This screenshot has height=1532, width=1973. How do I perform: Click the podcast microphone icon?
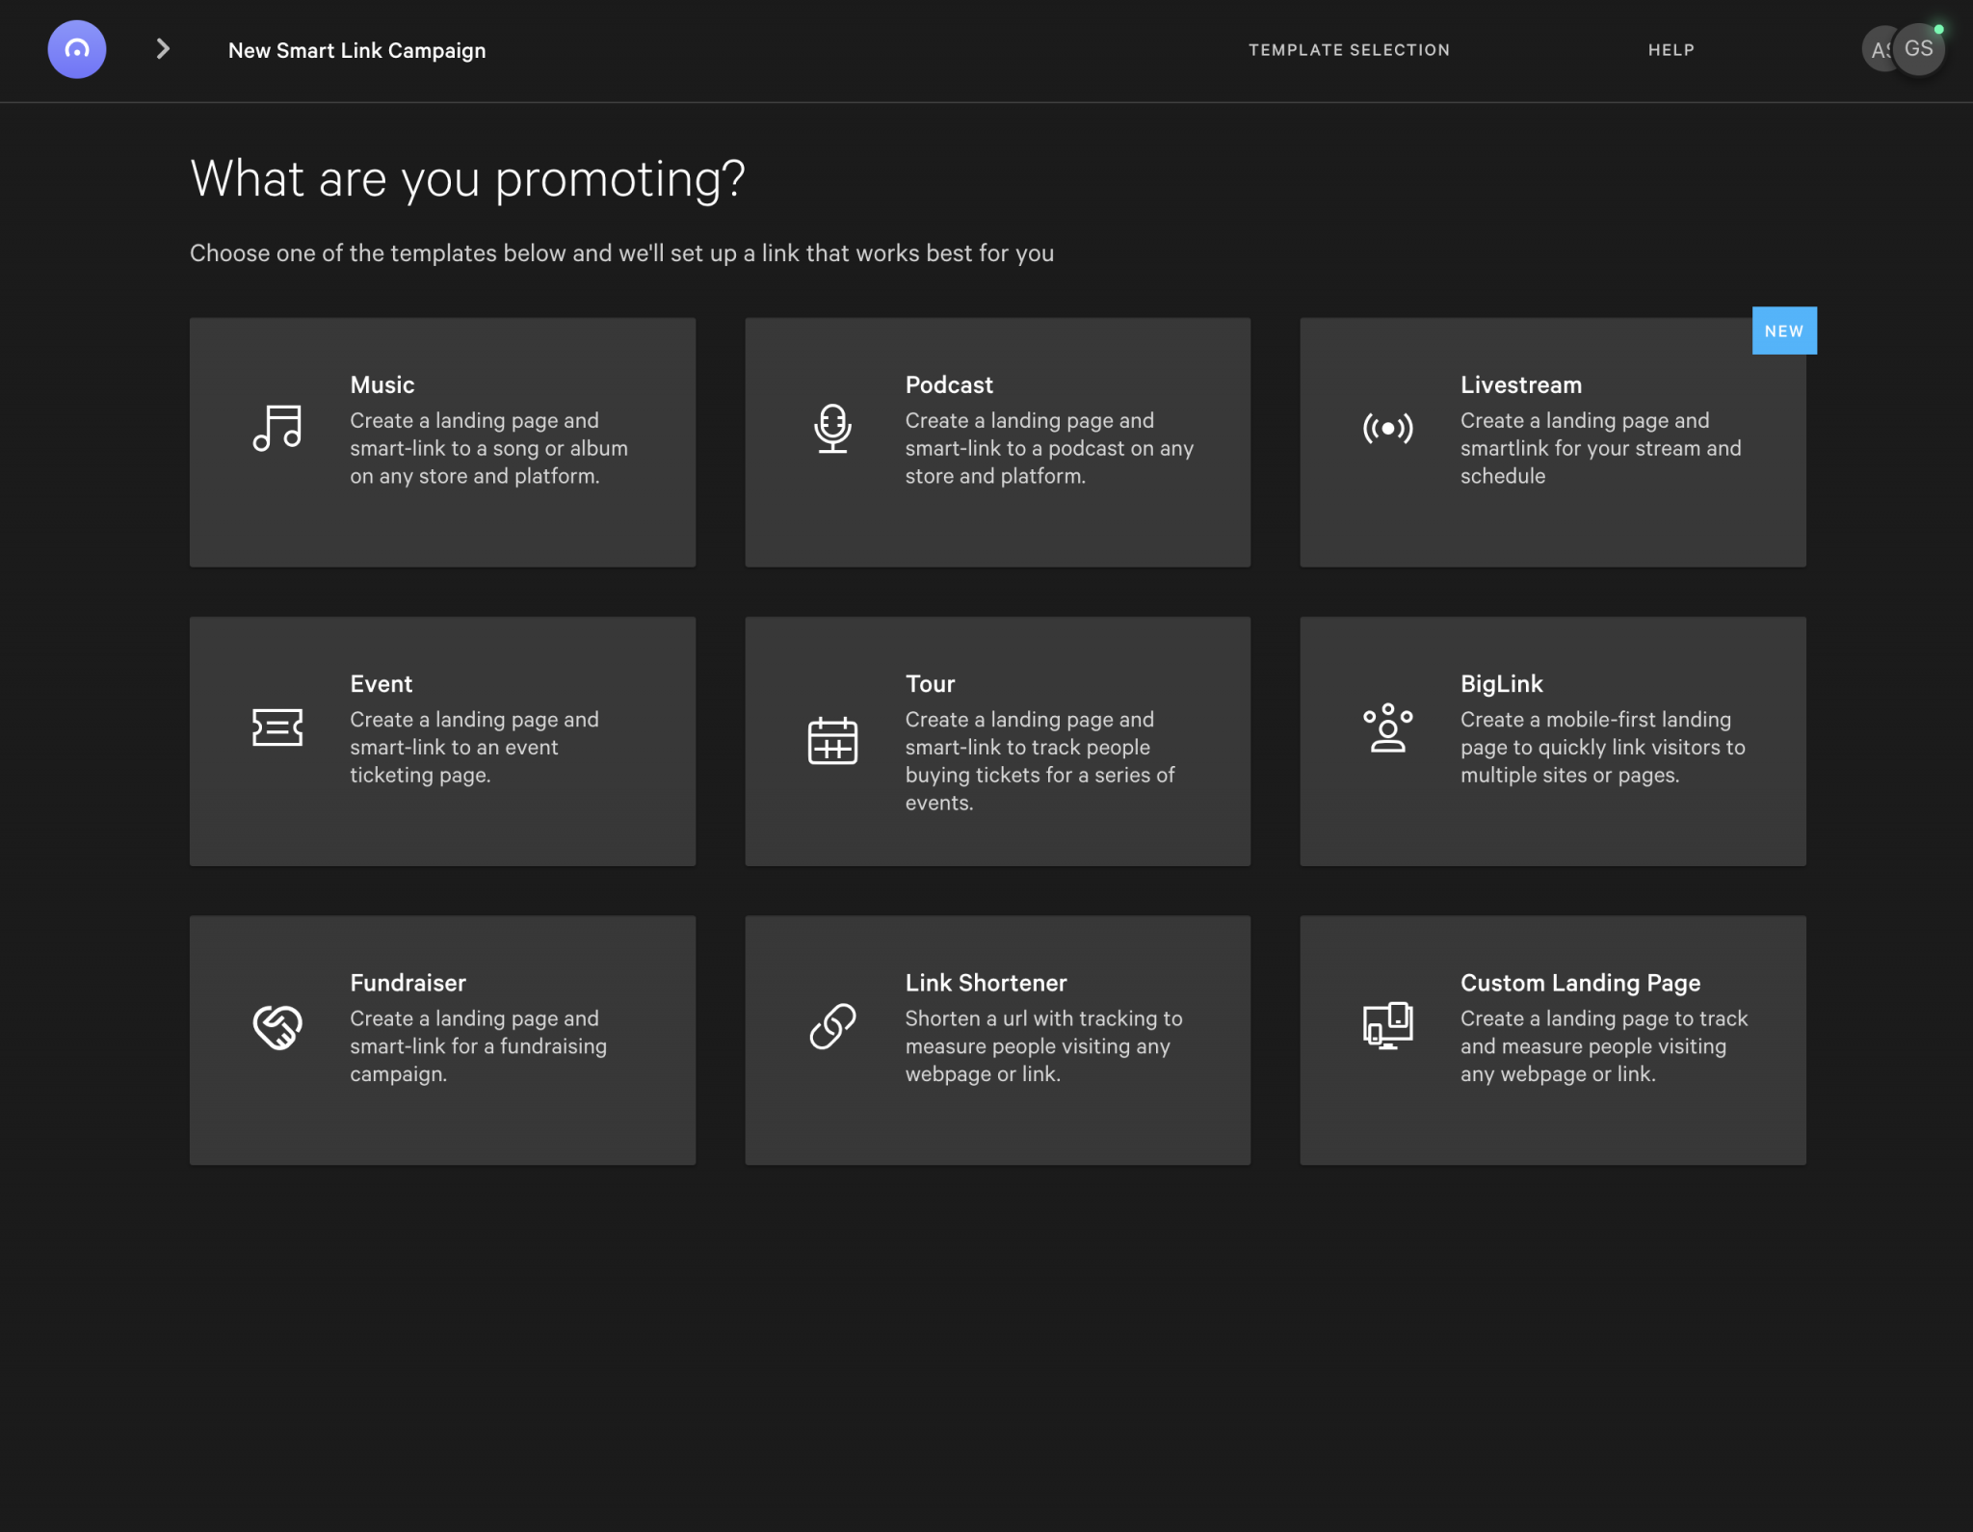(x=832, y=428)
